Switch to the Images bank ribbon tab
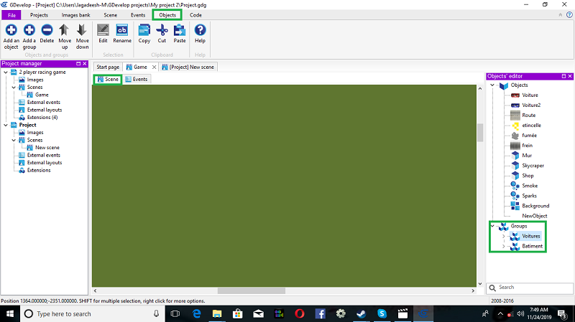 [x=75, y=15]
